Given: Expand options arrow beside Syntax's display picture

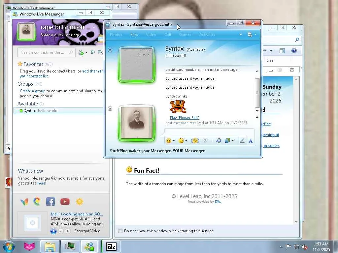Looking at the screenshot, I should coord(110,50).
